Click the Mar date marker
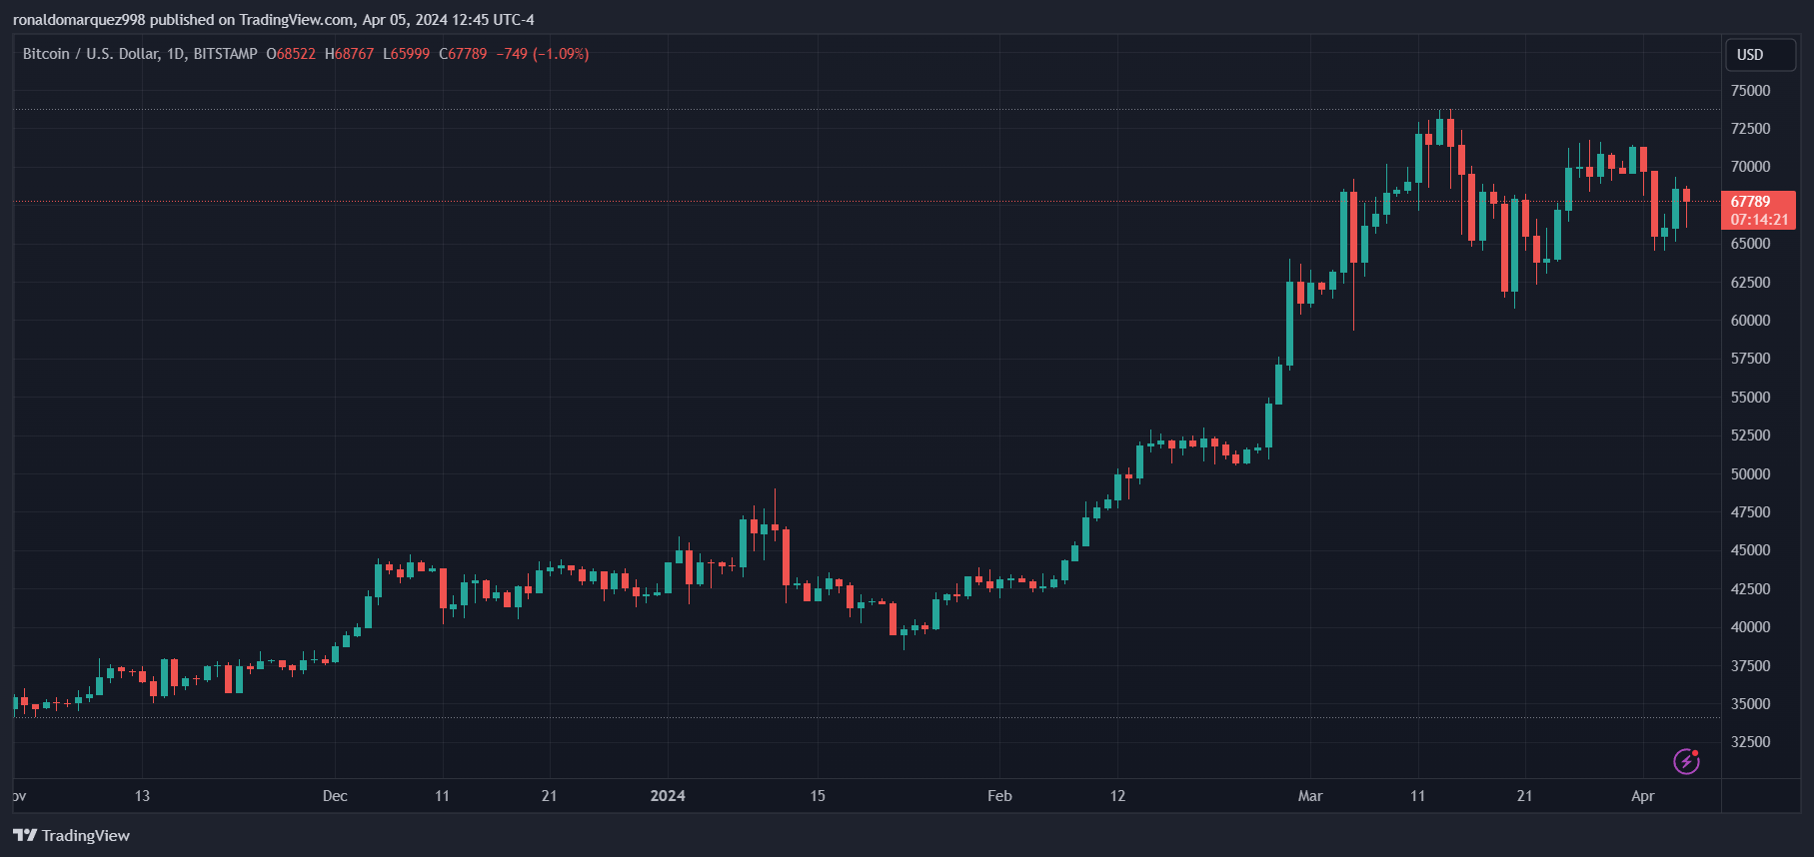 click(1309, 796)
